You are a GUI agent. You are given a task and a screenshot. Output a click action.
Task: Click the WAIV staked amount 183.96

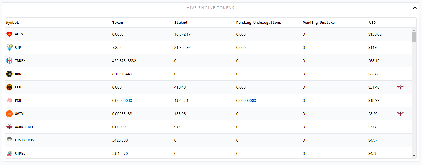(180, 114)
